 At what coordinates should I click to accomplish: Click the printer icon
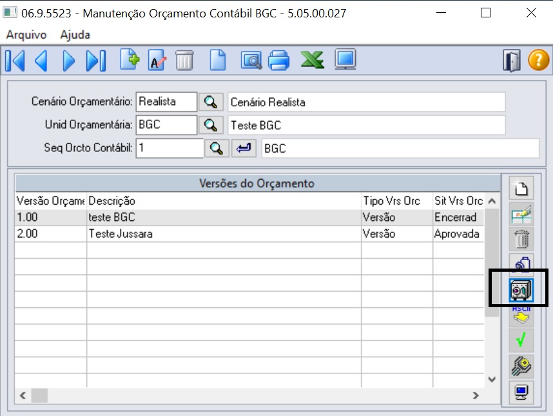click(x=278, y=61)
